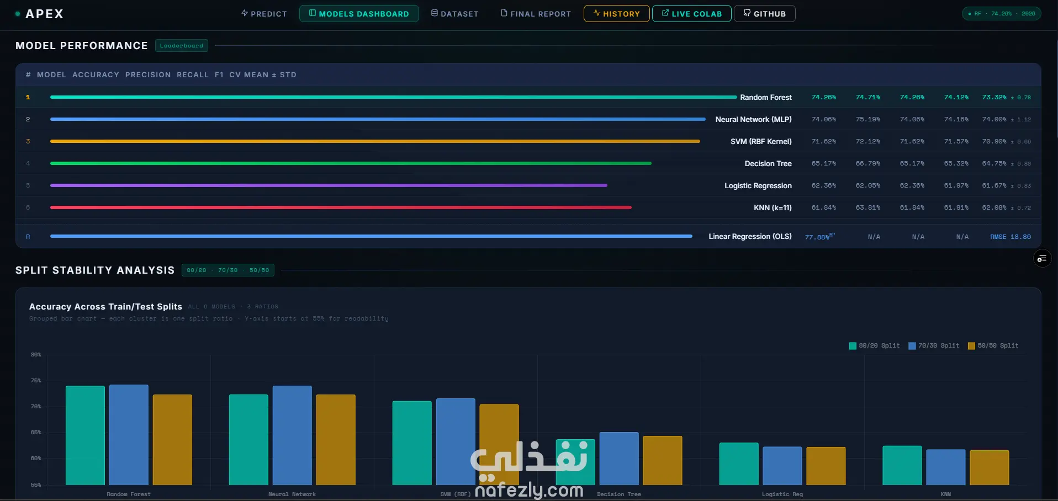
Task: Open the floating list panel icon at right edge
Action: pyautogui.click(x=1042, y=258)
